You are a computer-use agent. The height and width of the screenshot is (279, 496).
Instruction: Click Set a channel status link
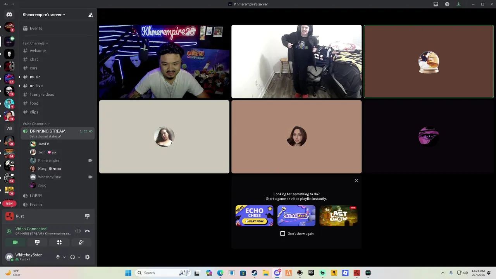pyautogui.click(x=45, y=136)
